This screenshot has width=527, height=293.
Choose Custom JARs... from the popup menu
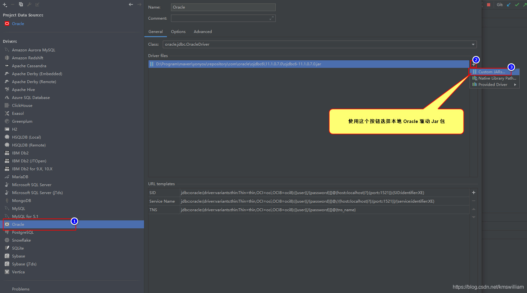(x=494, y=72)
